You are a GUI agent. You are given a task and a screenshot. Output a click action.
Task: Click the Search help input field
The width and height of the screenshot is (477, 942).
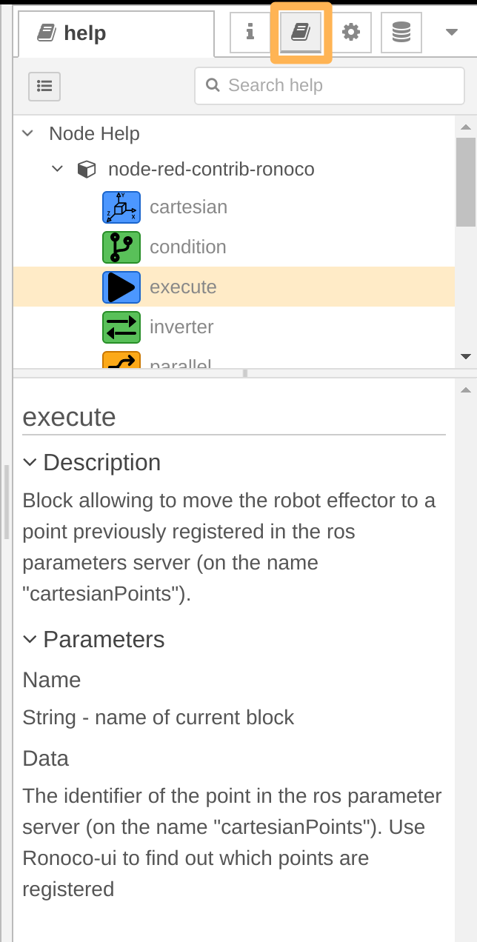(x=330, y=86)
